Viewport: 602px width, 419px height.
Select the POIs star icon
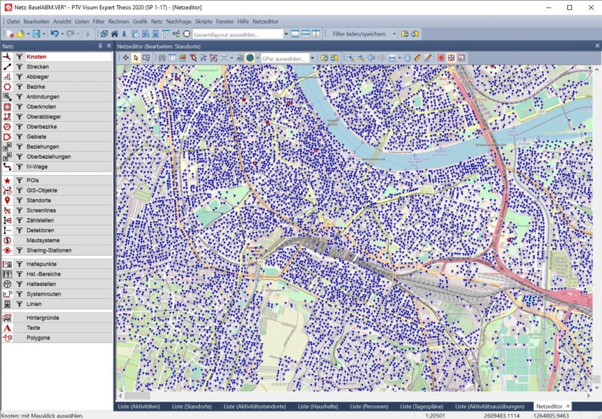(x=7, y=180)
